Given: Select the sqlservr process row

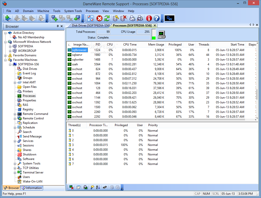Looking at the screenshot, I should pyautogui.click(x=162, y=55).
